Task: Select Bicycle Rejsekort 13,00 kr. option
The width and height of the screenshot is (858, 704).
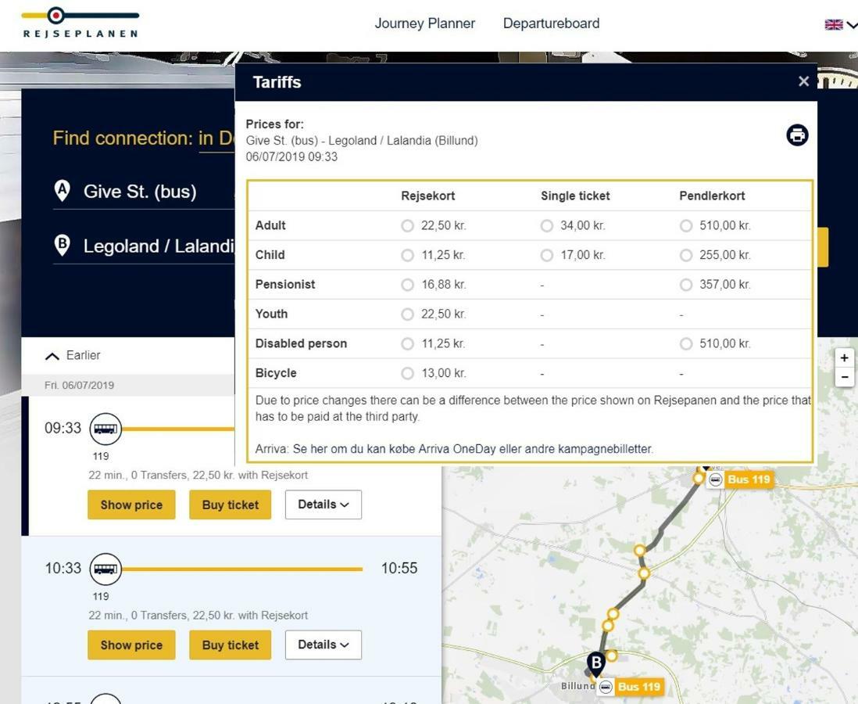Action: 407,373
